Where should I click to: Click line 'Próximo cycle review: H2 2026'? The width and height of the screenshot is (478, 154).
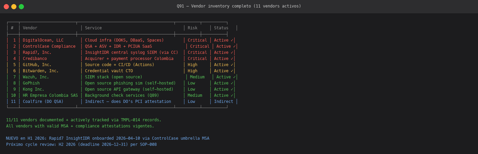(81, 144)
